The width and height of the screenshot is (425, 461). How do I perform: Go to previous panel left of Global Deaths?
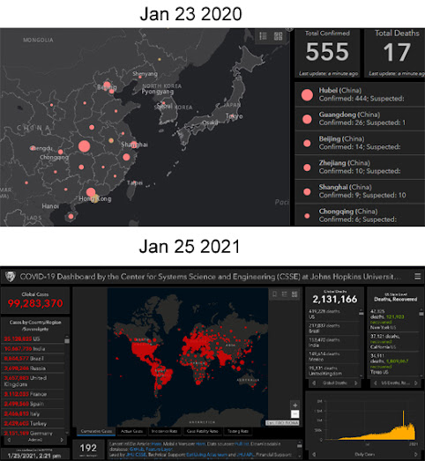tap(314, 383)
